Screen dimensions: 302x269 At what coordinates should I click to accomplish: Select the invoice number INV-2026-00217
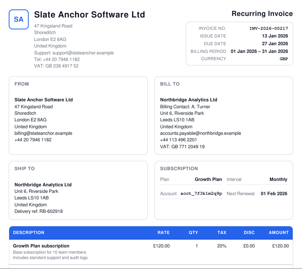pos(268,29)
